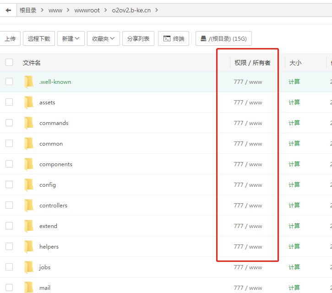Open the jobs folder icon
This screenshot has height=293, width=332.
pos(29,267)
